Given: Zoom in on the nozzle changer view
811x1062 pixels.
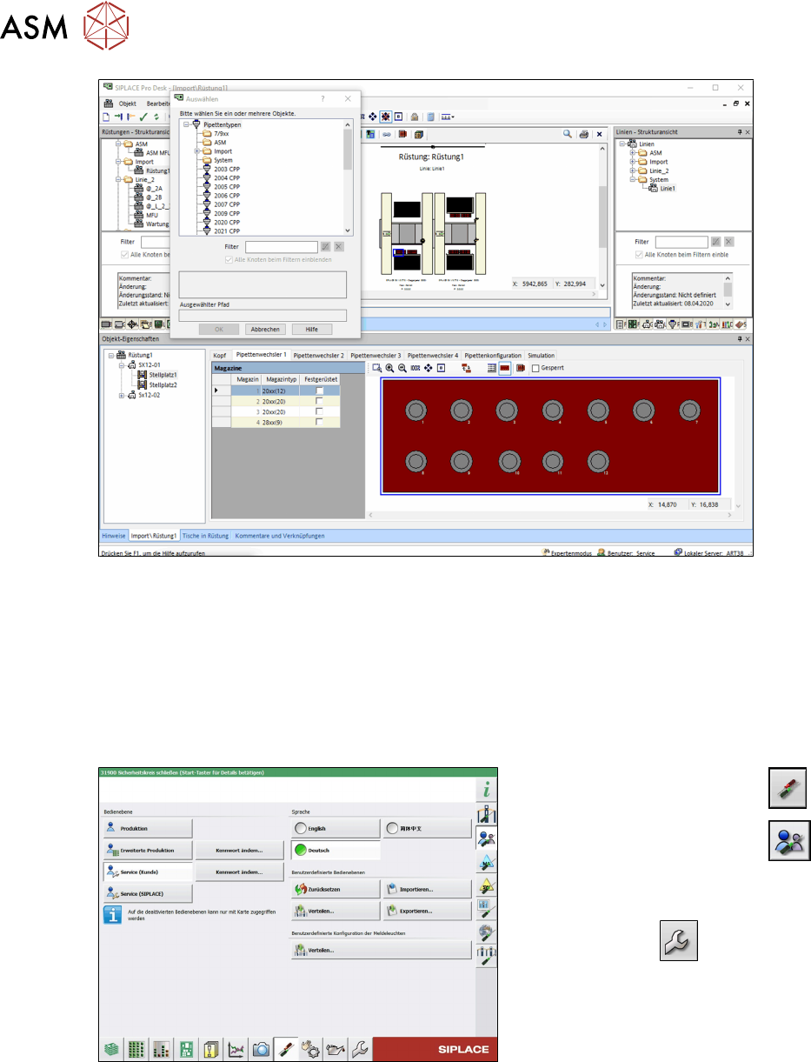Looking at the screenshot, I should click(390, 368).
